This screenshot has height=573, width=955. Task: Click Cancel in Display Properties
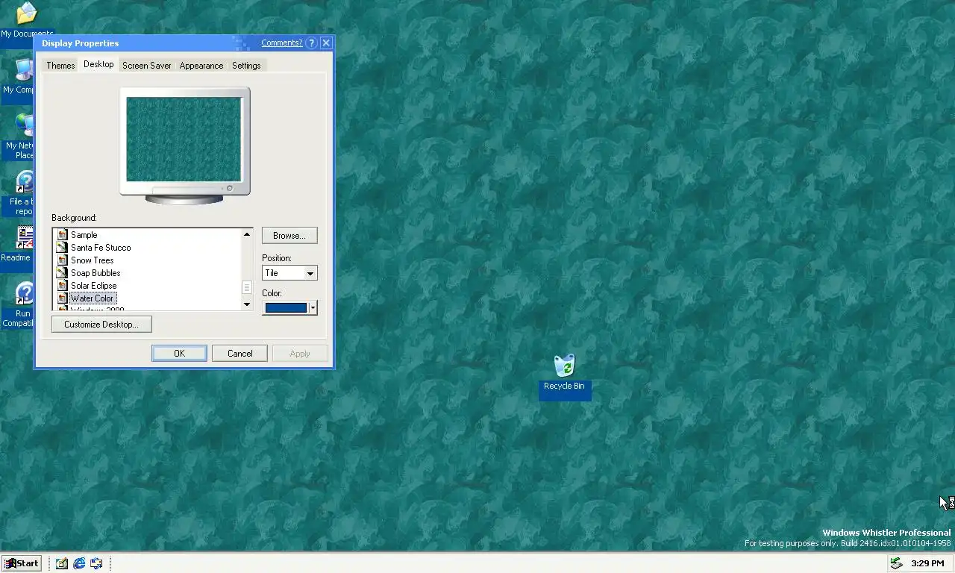point(240,354)
